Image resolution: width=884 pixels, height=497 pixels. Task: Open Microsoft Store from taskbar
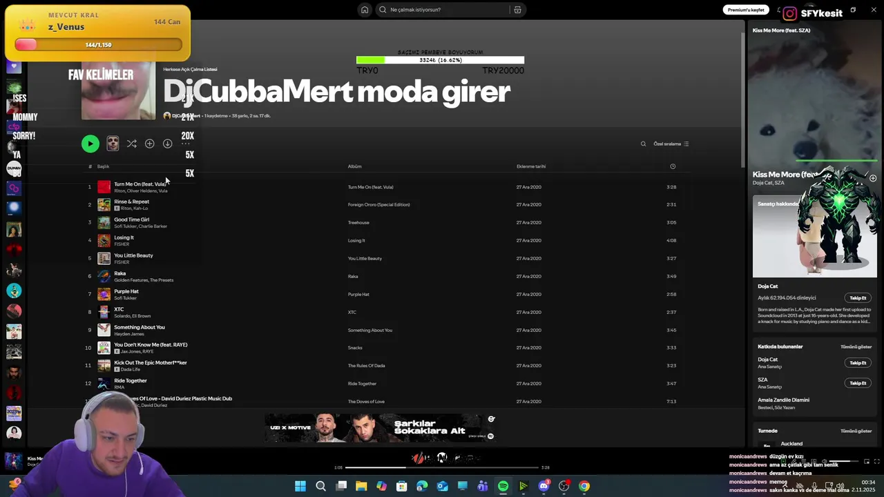(x=402, y=486)
